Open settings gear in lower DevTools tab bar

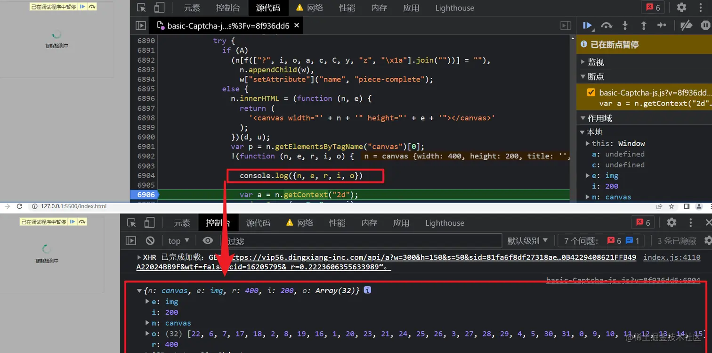[672, 222]
